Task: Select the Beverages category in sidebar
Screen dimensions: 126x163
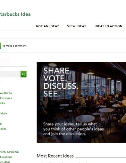Action: pos(6,98)
